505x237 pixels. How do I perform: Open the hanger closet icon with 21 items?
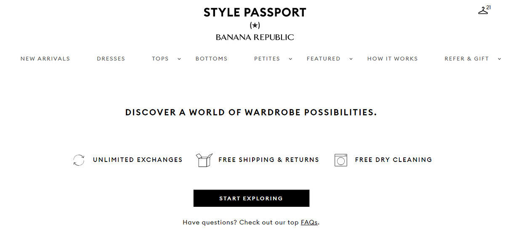[484, 10]
